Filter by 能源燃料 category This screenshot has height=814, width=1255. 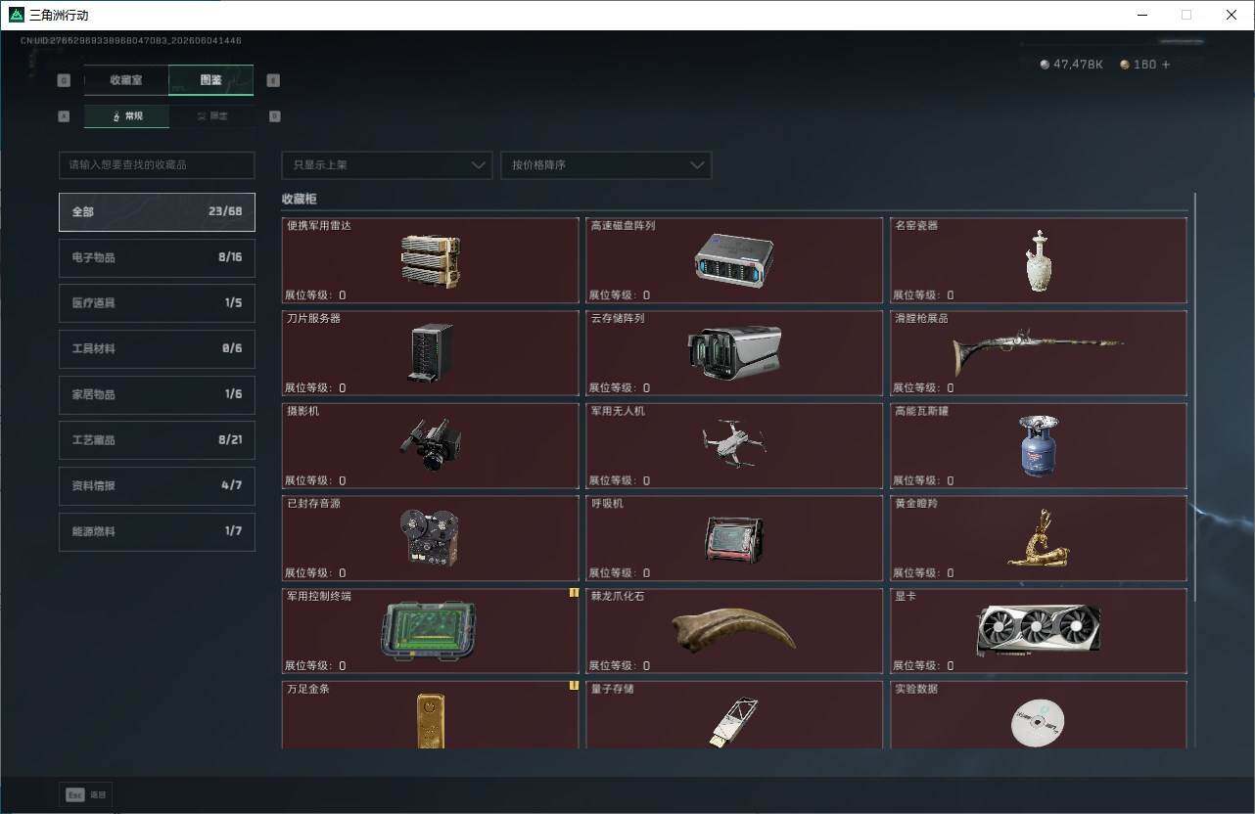[157, 531]
